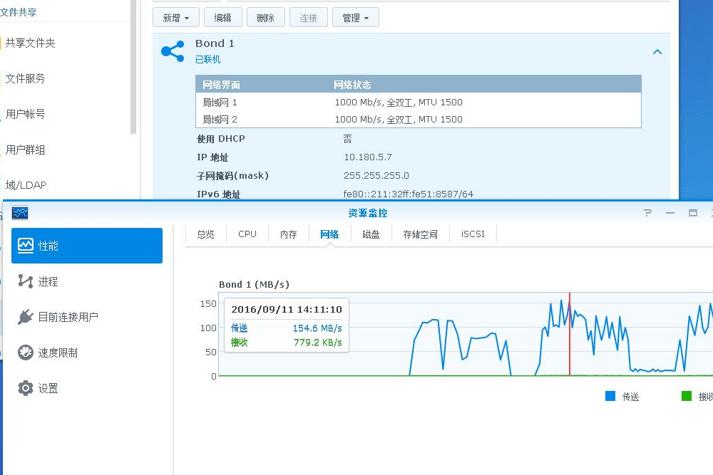Open the 新增 dropdown menu
The height and width of the screenshot is (475, 713).
[175, 17]
